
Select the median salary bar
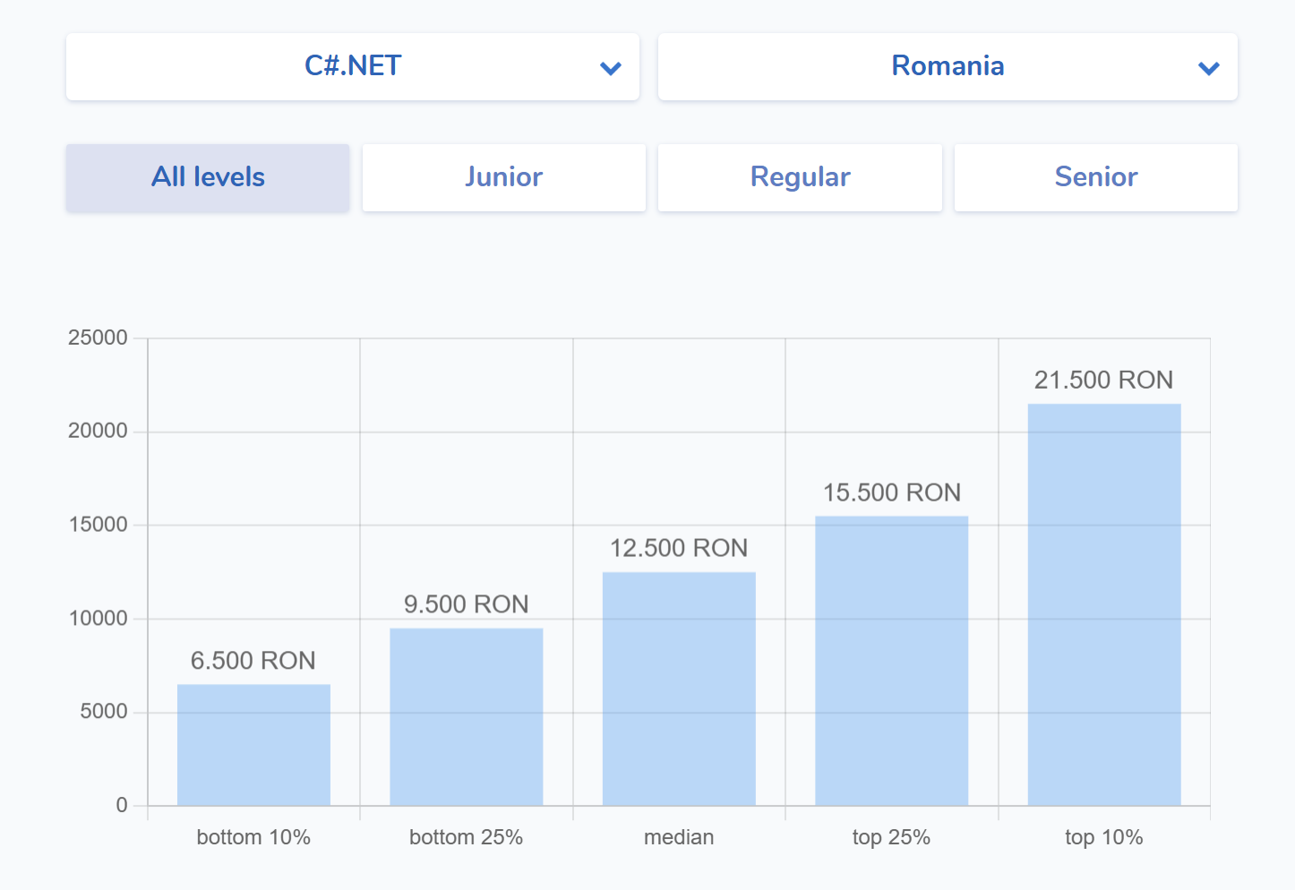pos(679,689)
